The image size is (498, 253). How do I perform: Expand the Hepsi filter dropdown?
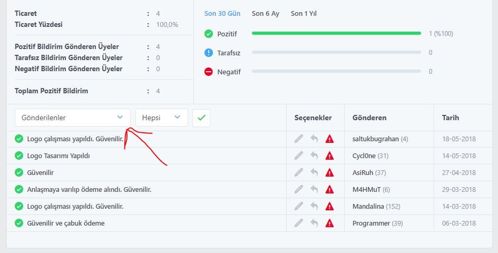pyautogui.click(x=162, y=118)
